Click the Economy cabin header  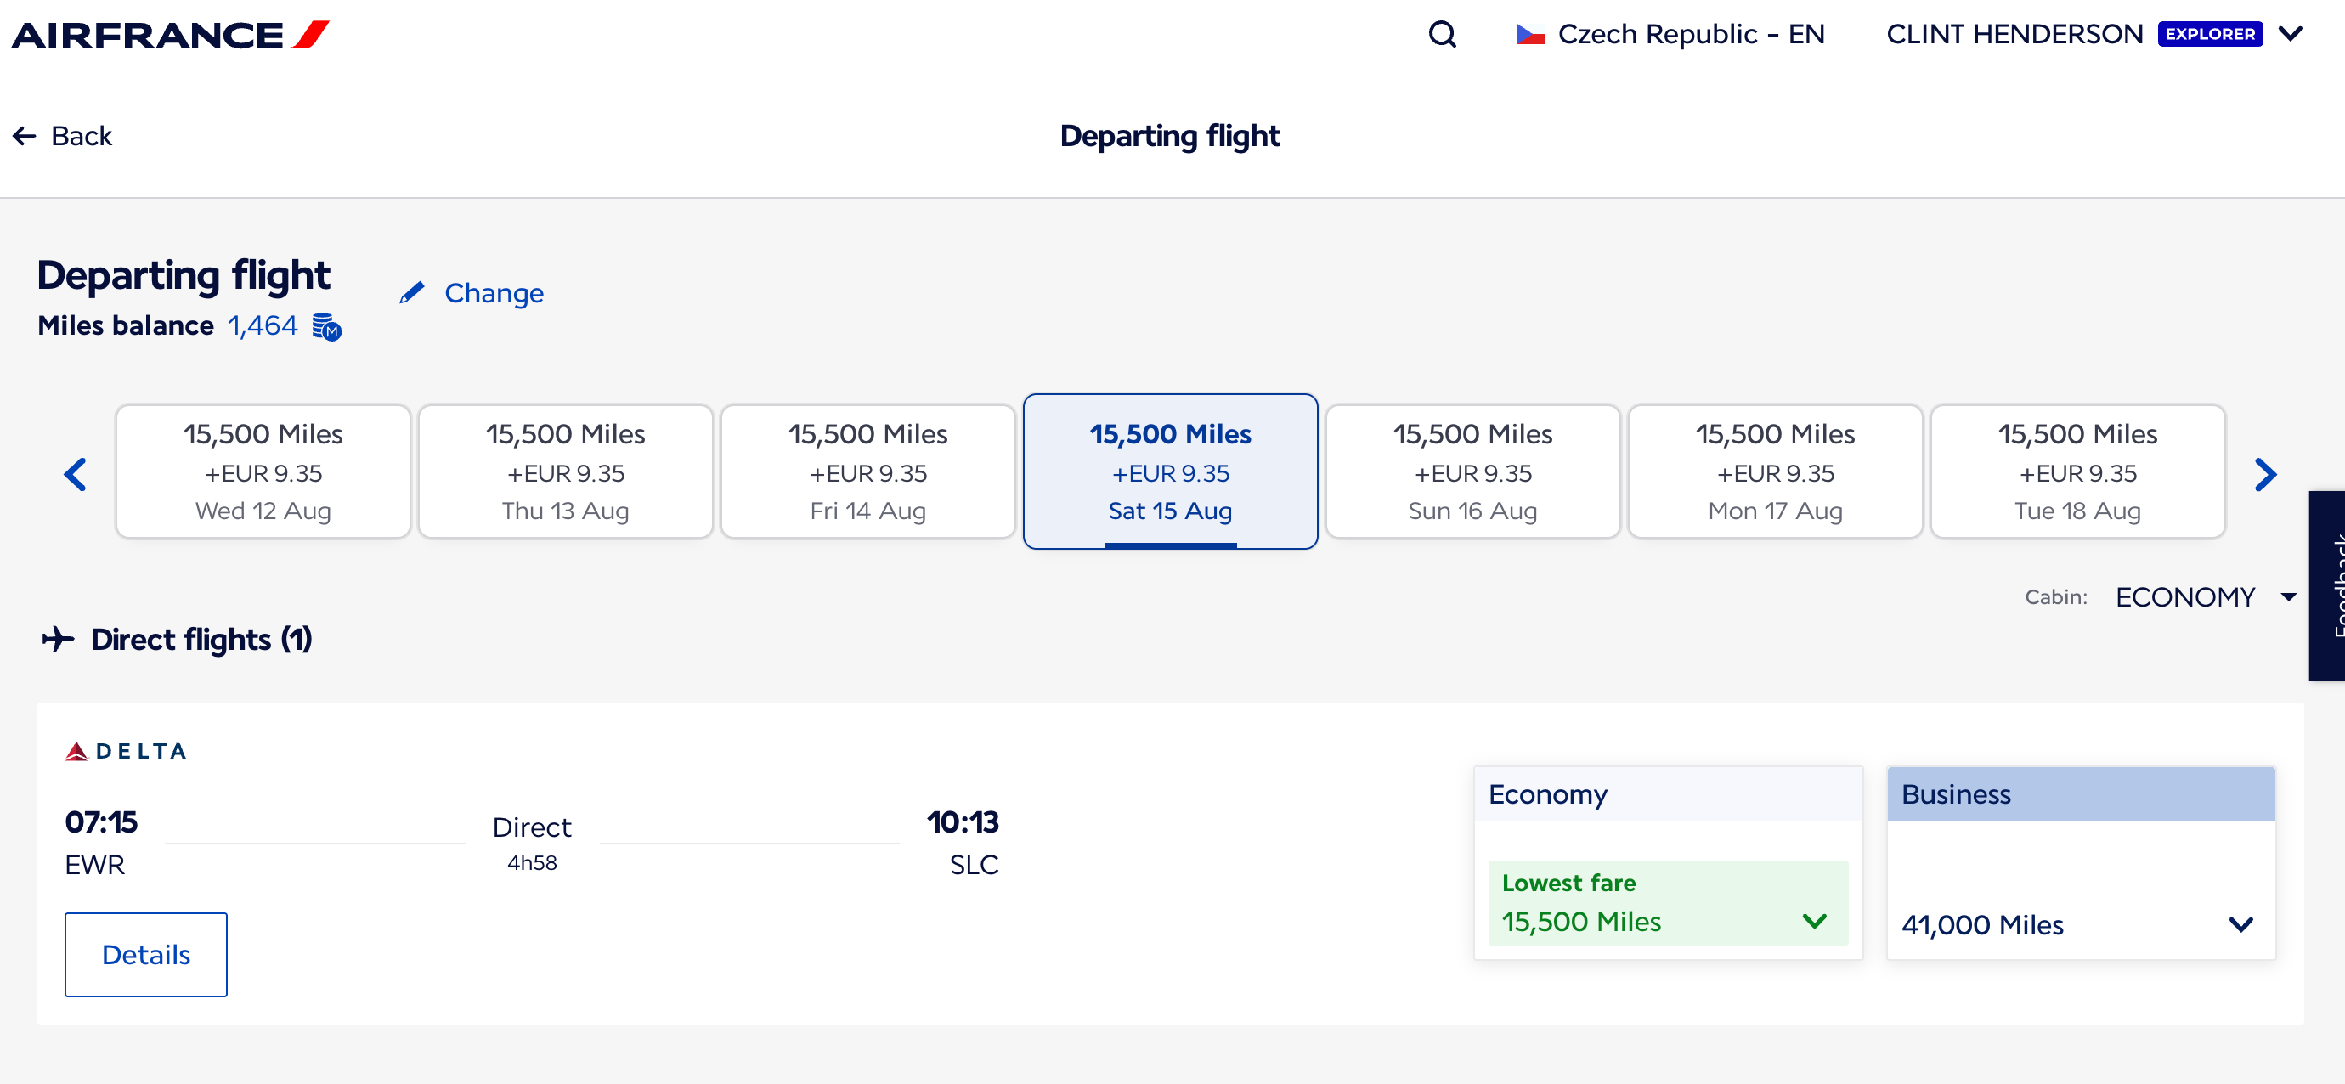1667,793
